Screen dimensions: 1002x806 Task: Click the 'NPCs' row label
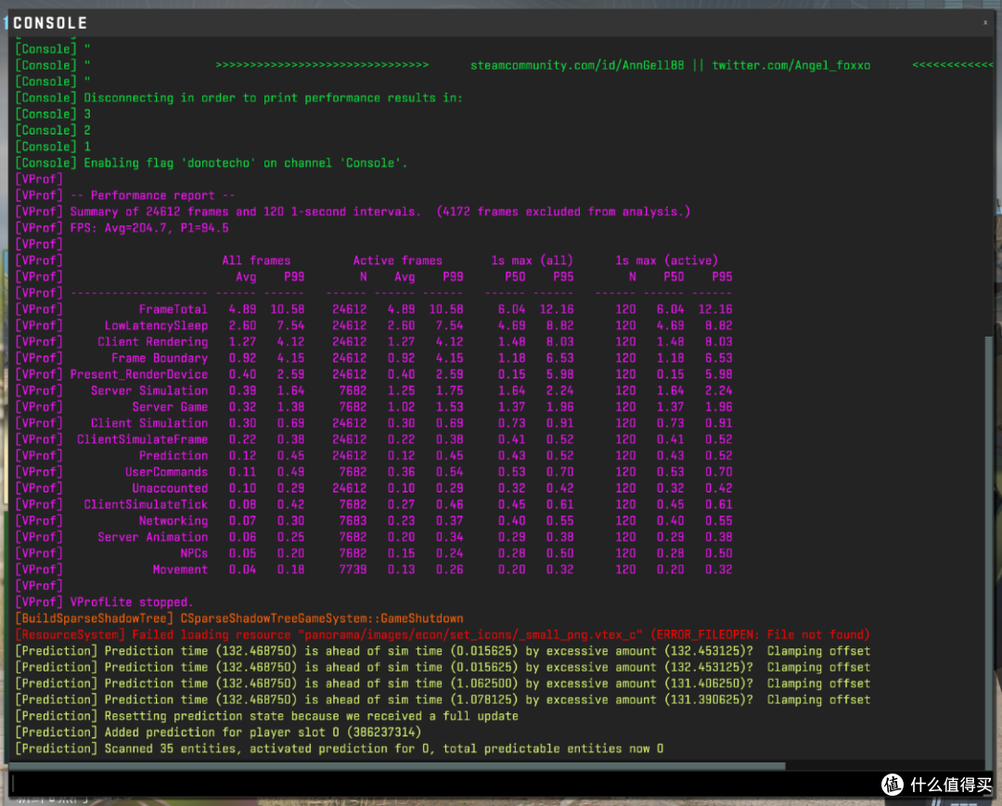(x=194, y=554)
